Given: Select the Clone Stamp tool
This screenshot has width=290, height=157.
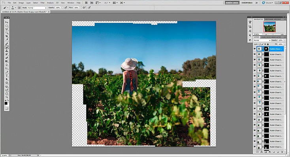Looking at the screenshot, I should [7, 51].
